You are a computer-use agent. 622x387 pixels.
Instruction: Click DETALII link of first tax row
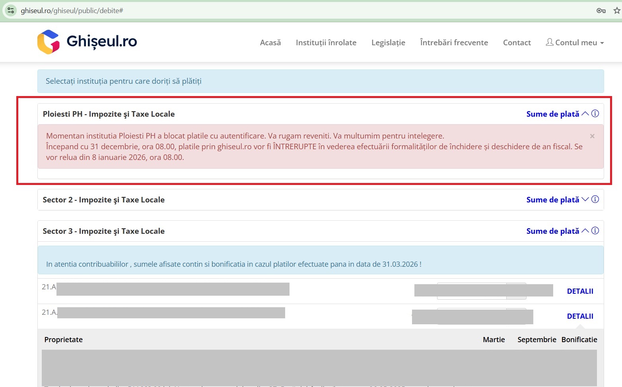tap(580, 291)
